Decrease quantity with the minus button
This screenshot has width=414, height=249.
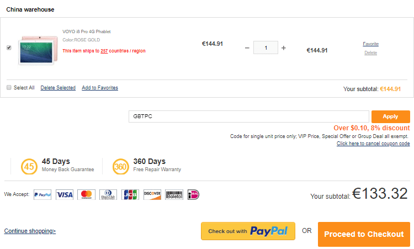coord(247,48)
